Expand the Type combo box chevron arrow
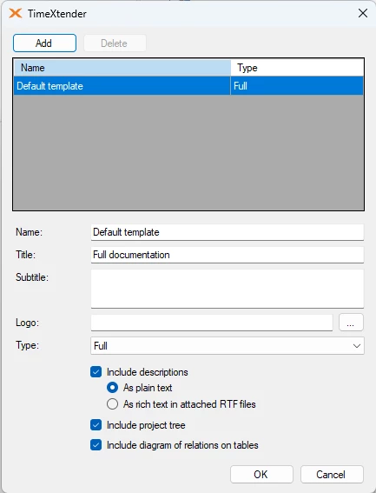376x493 pixels. tap(357, 346)
